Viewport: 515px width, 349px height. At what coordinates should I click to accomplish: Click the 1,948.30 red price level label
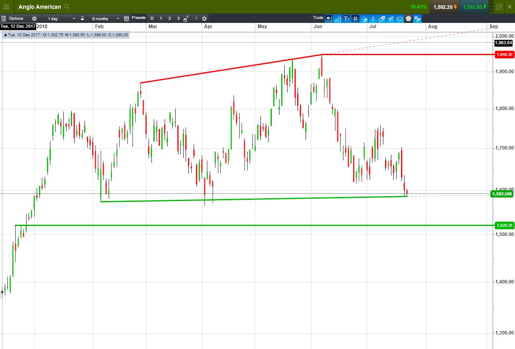point(504,55)
